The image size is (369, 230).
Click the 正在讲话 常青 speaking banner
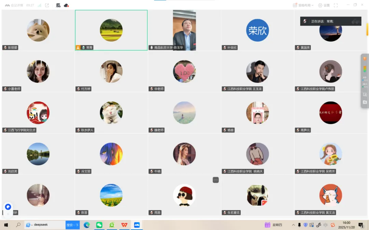331,21
